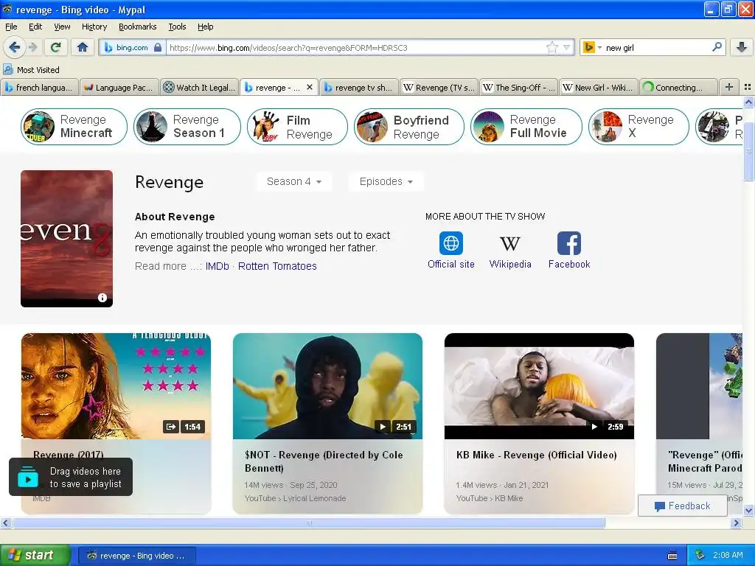Viewport: 755px width, 566px height.
Task: Click the new girl search input field
Action: pos(657,47)
